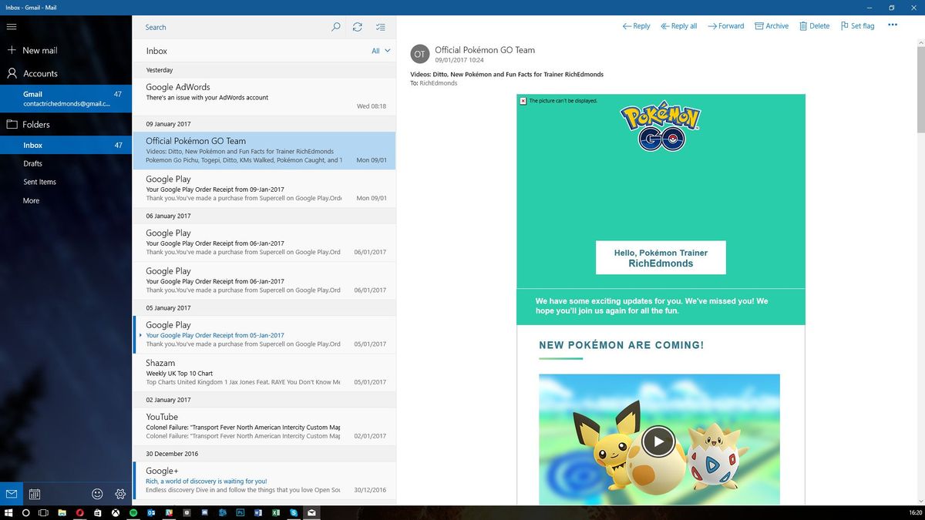Reply to the Official Pokémon GO Team
Screen dimensions: 925x520
(x=636, y=25)
